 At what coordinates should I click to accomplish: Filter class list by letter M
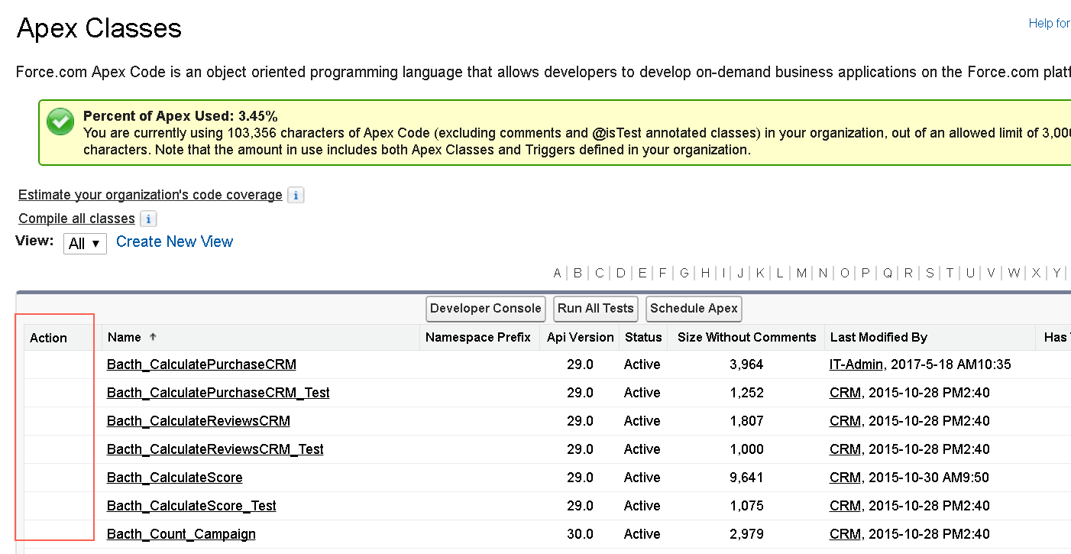point(801,273)
